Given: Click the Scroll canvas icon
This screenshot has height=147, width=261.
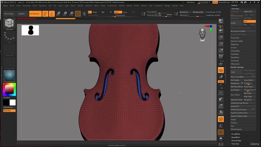Looking at the screenshot, I should pyautogui.click(x=221, y=31).
